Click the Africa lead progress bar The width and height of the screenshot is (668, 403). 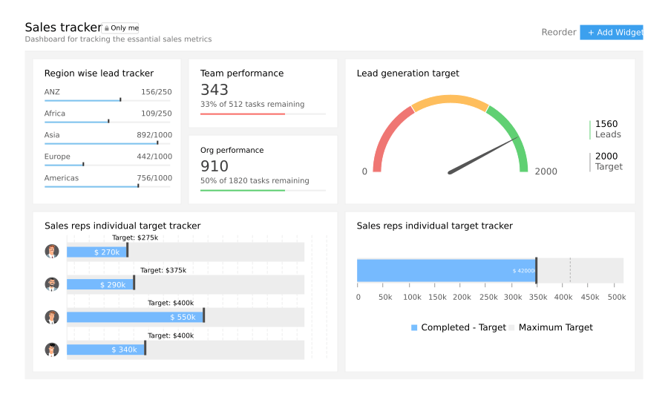point(108,122)
